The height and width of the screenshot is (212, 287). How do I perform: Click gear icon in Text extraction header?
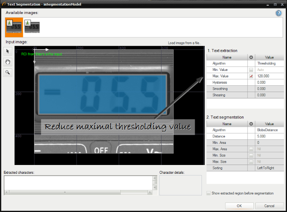pyautogui.click(x=251, y=57)
